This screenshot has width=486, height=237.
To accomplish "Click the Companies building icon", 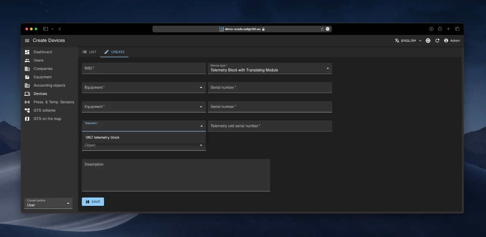I will 27,69.
